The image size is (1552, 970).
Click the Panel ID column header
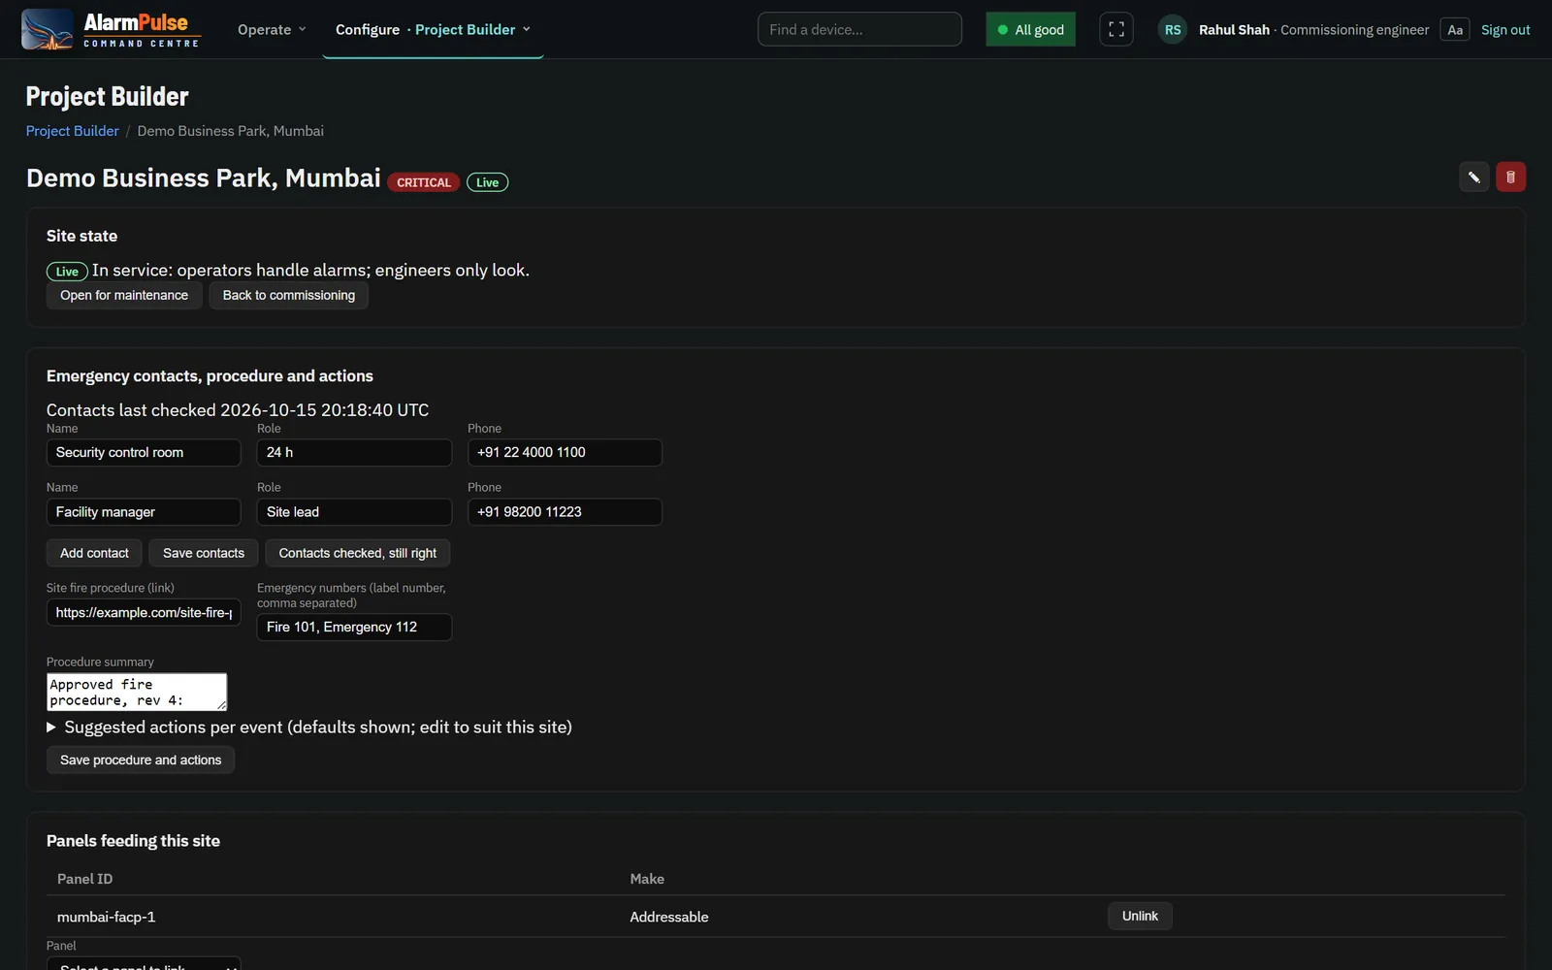tap(84, 879)
